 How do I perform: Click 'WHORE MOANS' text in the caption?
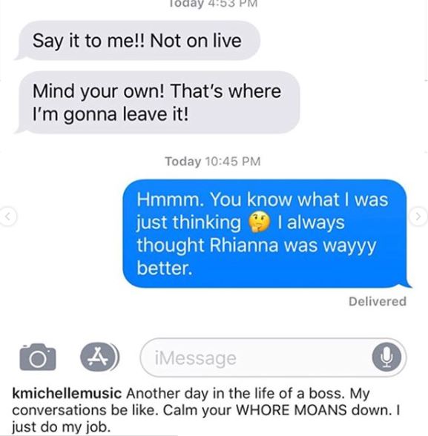coord(292,410)
